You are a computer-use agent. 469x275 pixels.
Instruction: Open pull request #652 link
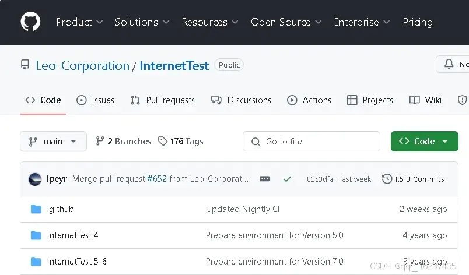tap(157, 179)
